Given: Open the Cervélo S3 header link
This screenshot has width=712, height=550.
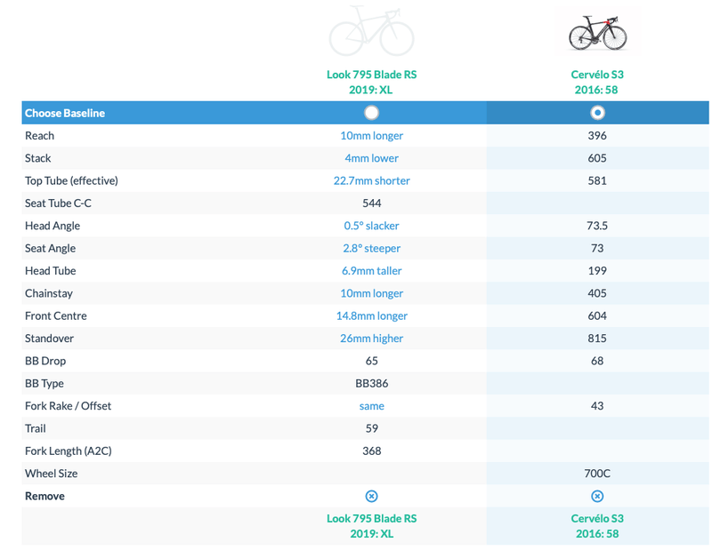Looking at the screenshot, I should coord(597,82).
